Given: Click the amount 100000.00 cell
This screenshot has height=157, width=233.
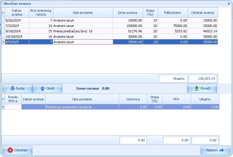Looking at the screenshot, I should tap(128, 26).
